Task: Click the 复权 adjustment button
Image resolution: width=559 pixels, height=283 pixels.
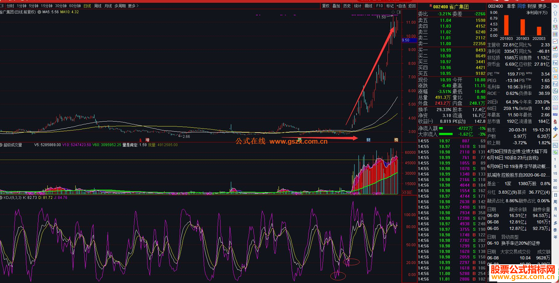Action: tap(326, 6)
